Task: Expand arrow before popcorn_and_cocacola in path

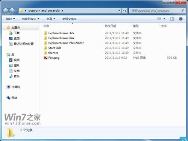Action: [26, 11]
